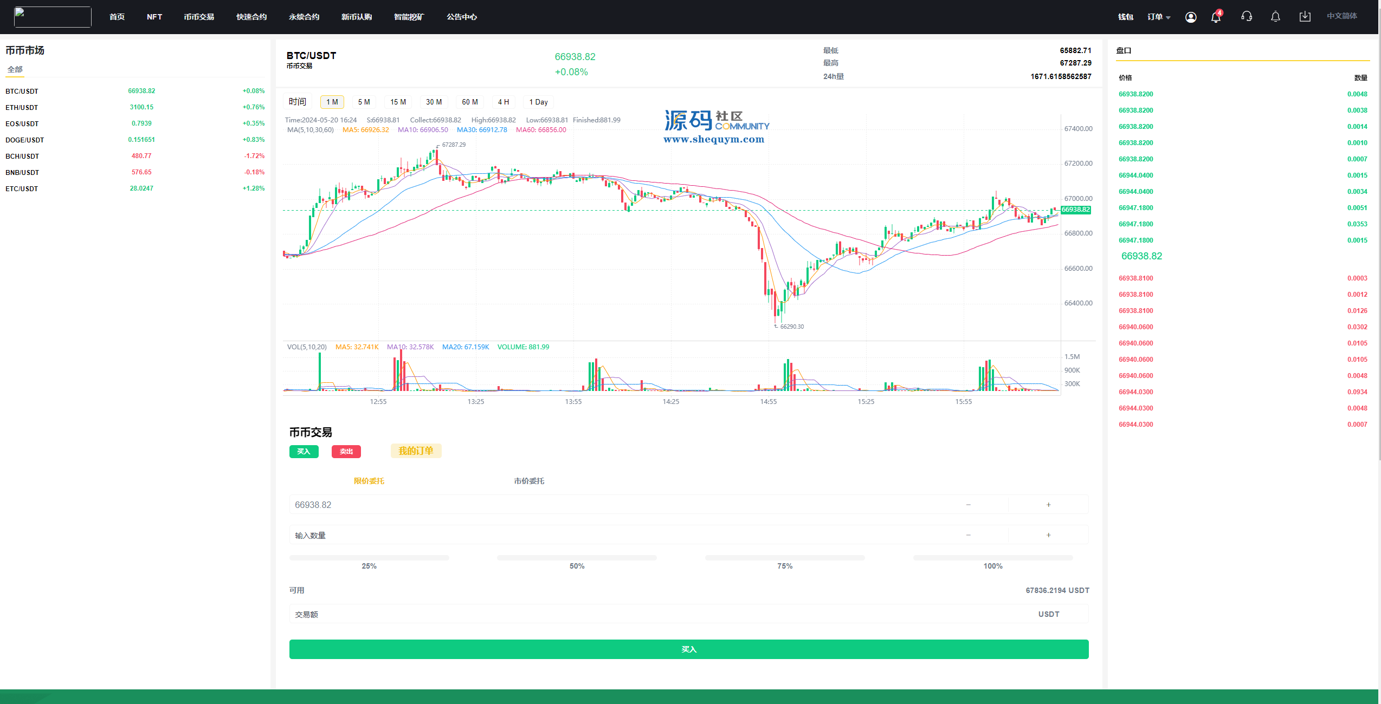Open notifications bell with red badge

point(1216,17)
